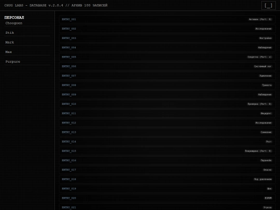Open ENTRY_021 labeled Угроза
The width and height of the screenshot is (280, 210).
[167, 207]
